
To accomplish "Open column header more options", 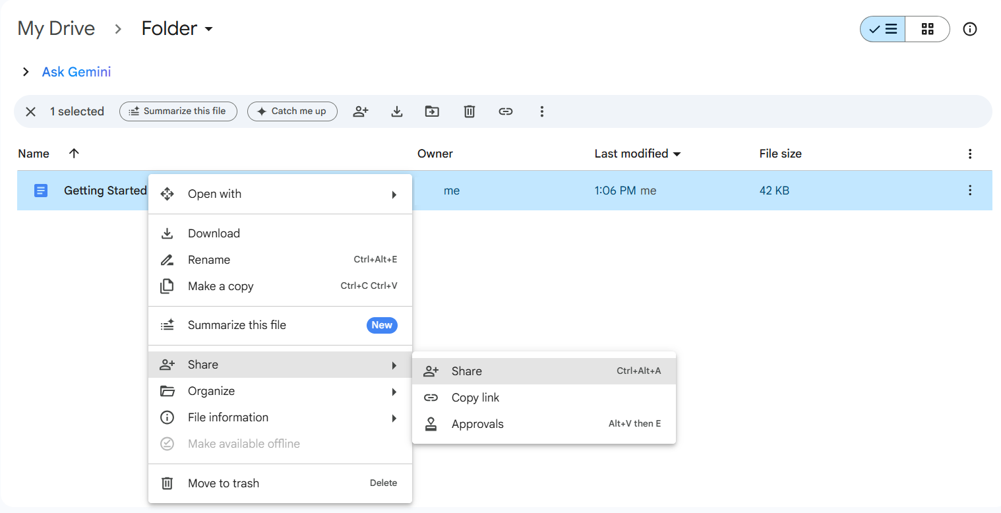I will coord(969,154).
